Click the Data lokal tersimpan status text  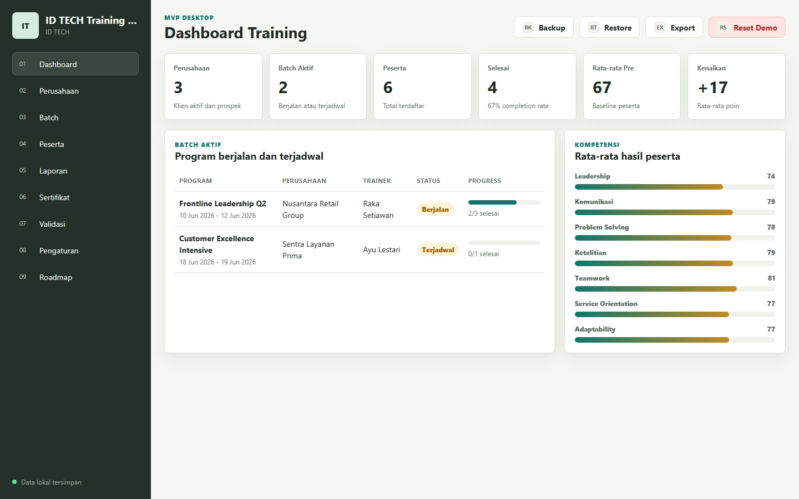[51, 482]
